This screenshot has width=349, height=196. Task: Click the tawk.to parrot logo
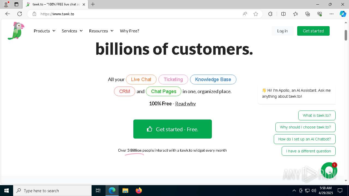[x=16, y=31]
